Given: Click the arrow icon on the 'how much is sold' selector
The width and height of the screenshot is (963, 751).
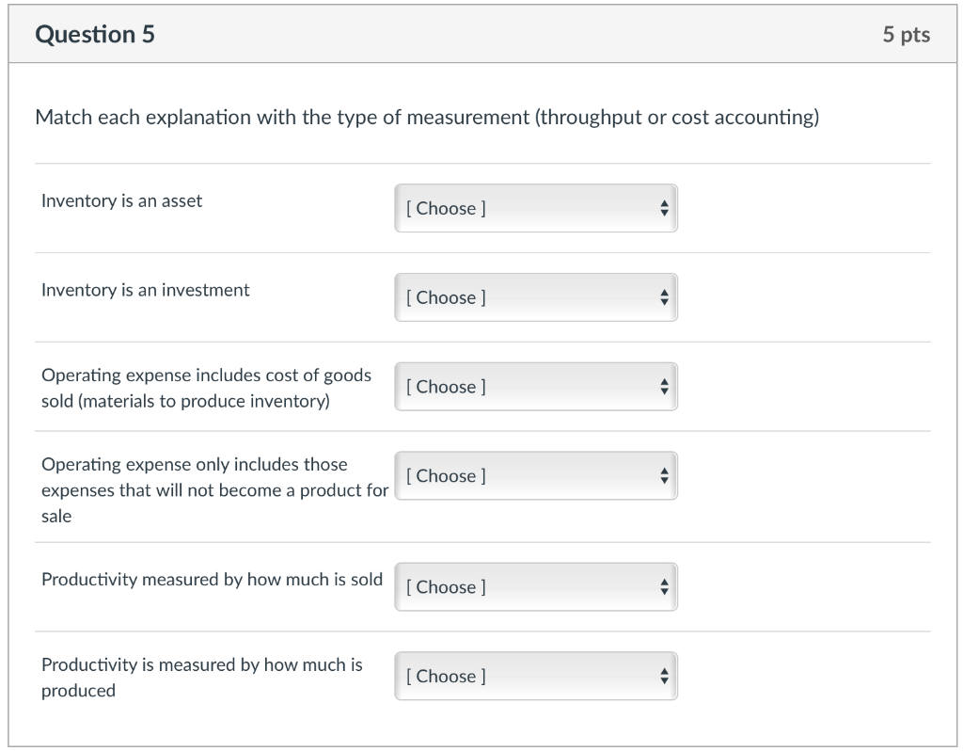Looking at the screenshot, I should coord(664,587).
